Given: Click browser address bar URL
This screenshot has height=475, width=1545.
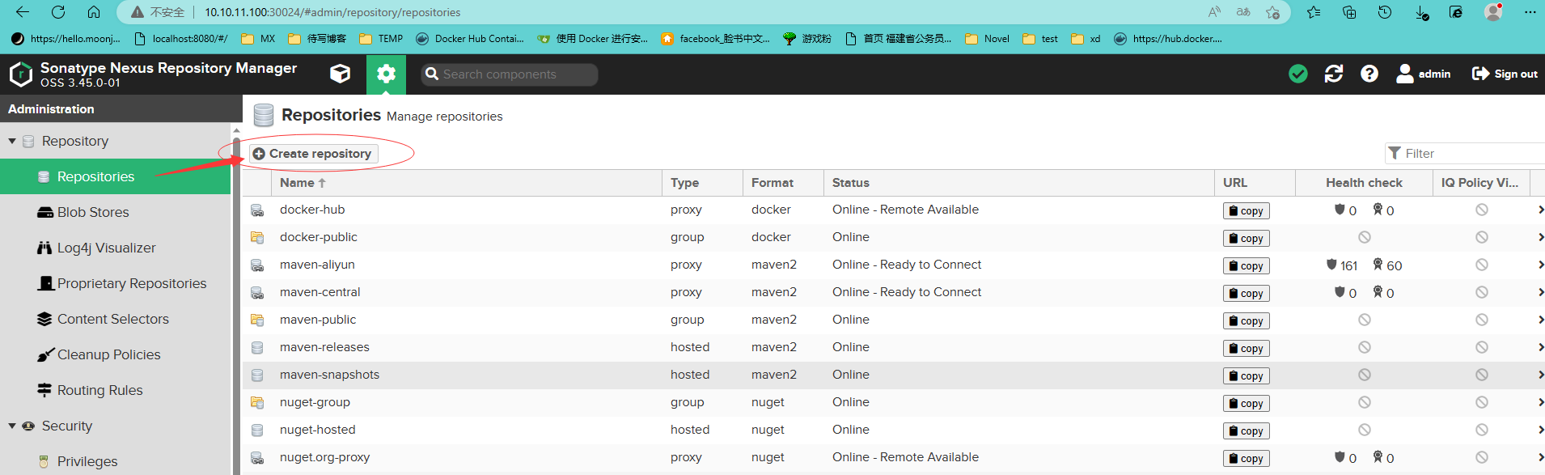Looking at the screenshot, I should pyautogui.click(x=332, y=12).
